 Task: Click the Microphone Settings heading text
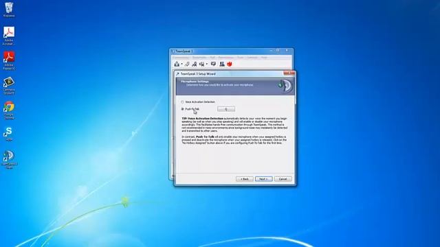(195, 82)
